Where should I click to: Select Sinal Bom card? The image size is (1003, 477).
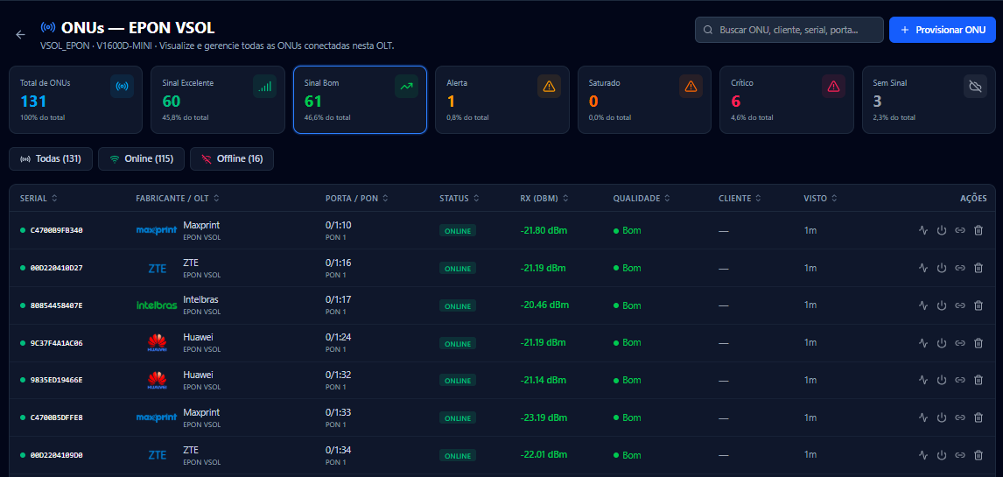pos(360,100)
